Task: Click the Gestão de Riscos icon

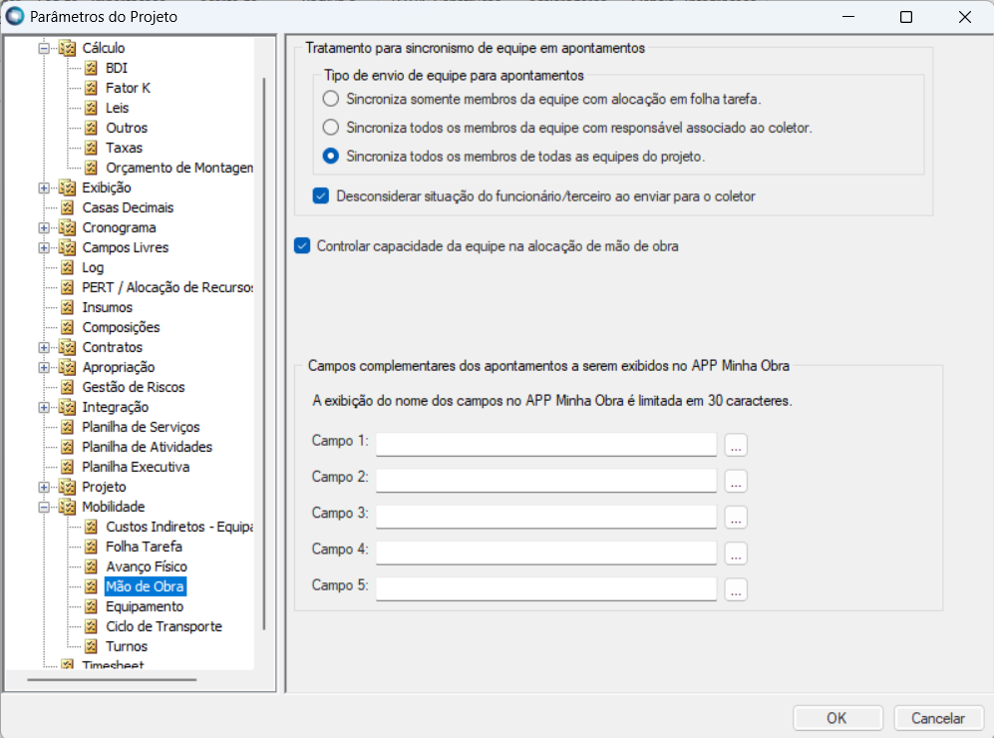Action: 67,387
